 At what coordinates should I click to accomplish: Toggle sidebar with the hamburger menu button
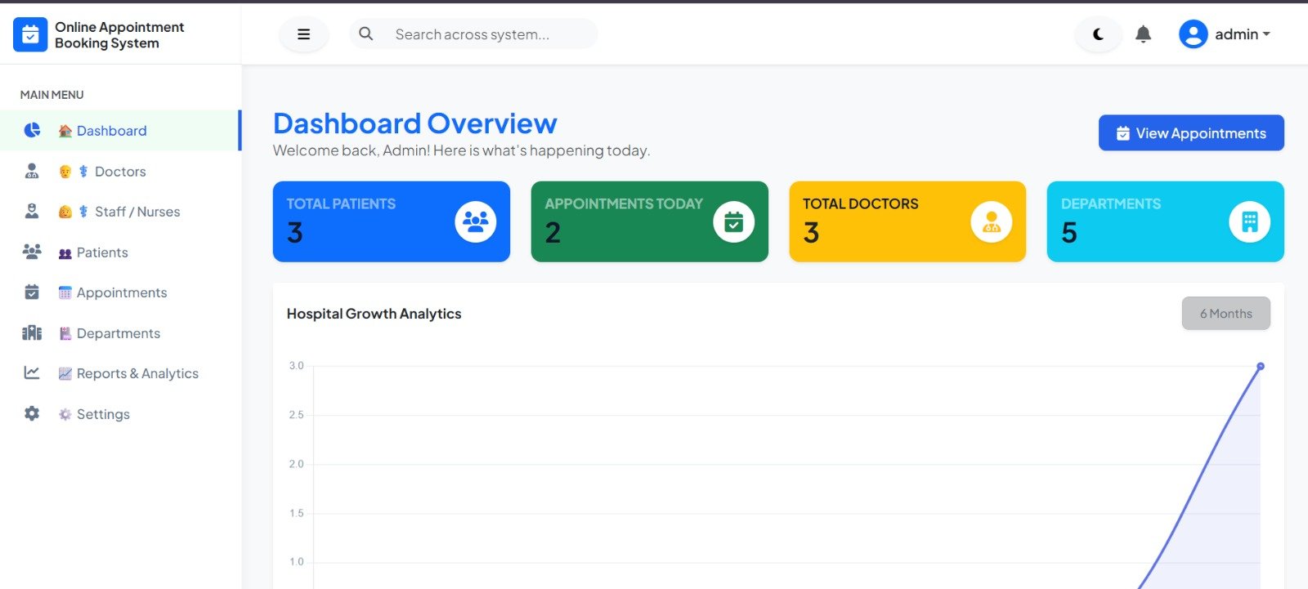tap(303, 34)
